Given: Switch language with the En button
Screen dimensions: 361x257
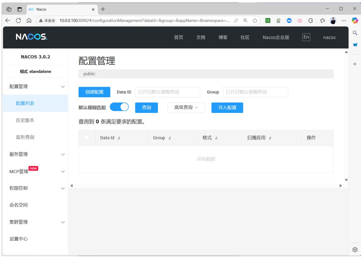Looking at the screenshot, I should click(x=306, y=37).
